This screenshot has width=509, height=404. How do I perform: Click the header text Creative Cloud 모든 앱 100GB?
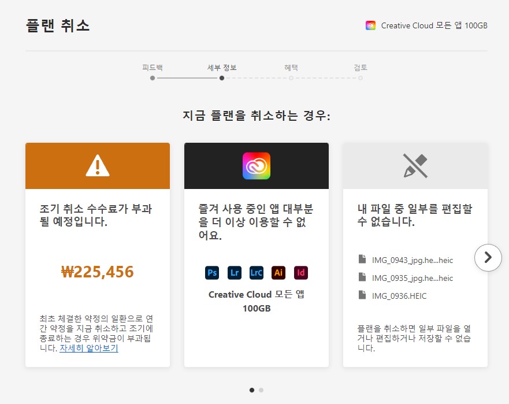[x=434, y=25]
